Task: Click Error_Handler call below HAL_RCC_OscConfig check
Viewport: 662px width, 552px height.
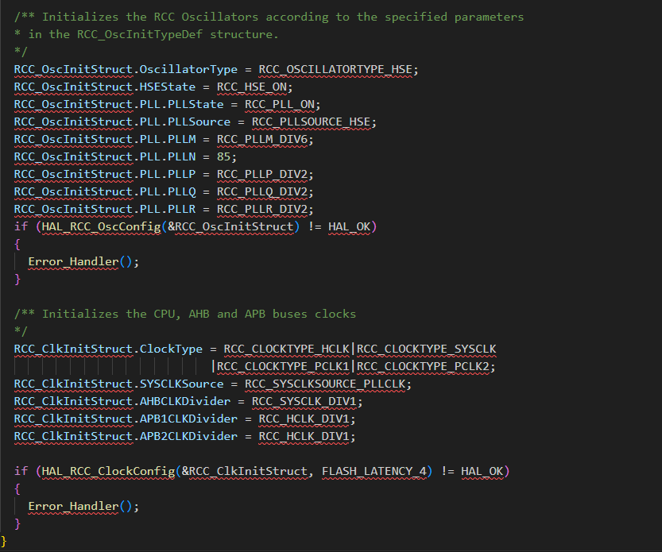Action: coord(73,262)
